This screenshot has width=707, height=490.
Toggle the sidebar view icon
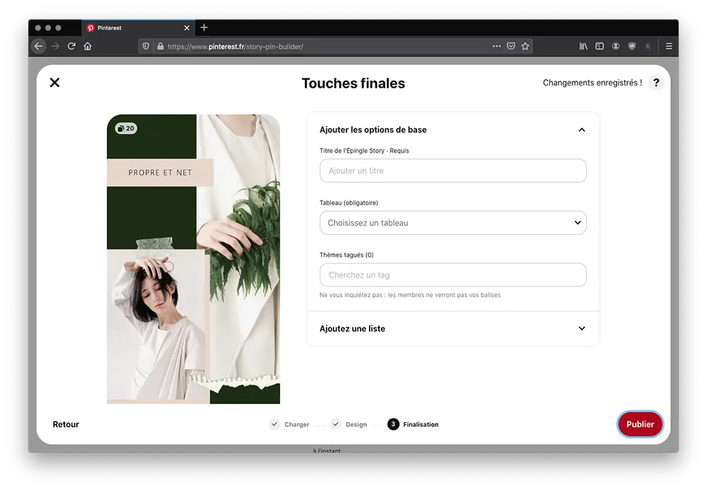pos(600,46)
